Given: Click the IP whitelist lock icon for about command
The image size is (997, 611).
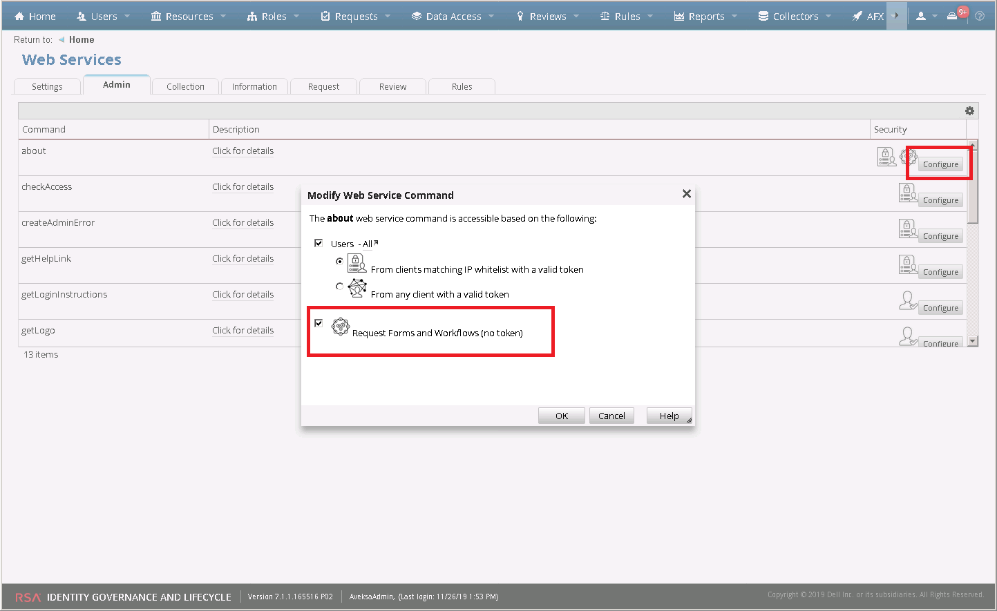Looking at the screenshot, I should pos(886,156).
